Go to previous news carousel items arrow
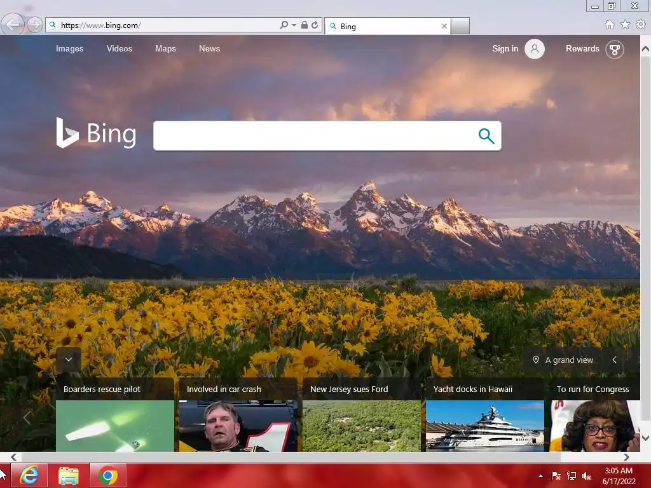The width and height of the screenshot is (651, 488). 27,418
